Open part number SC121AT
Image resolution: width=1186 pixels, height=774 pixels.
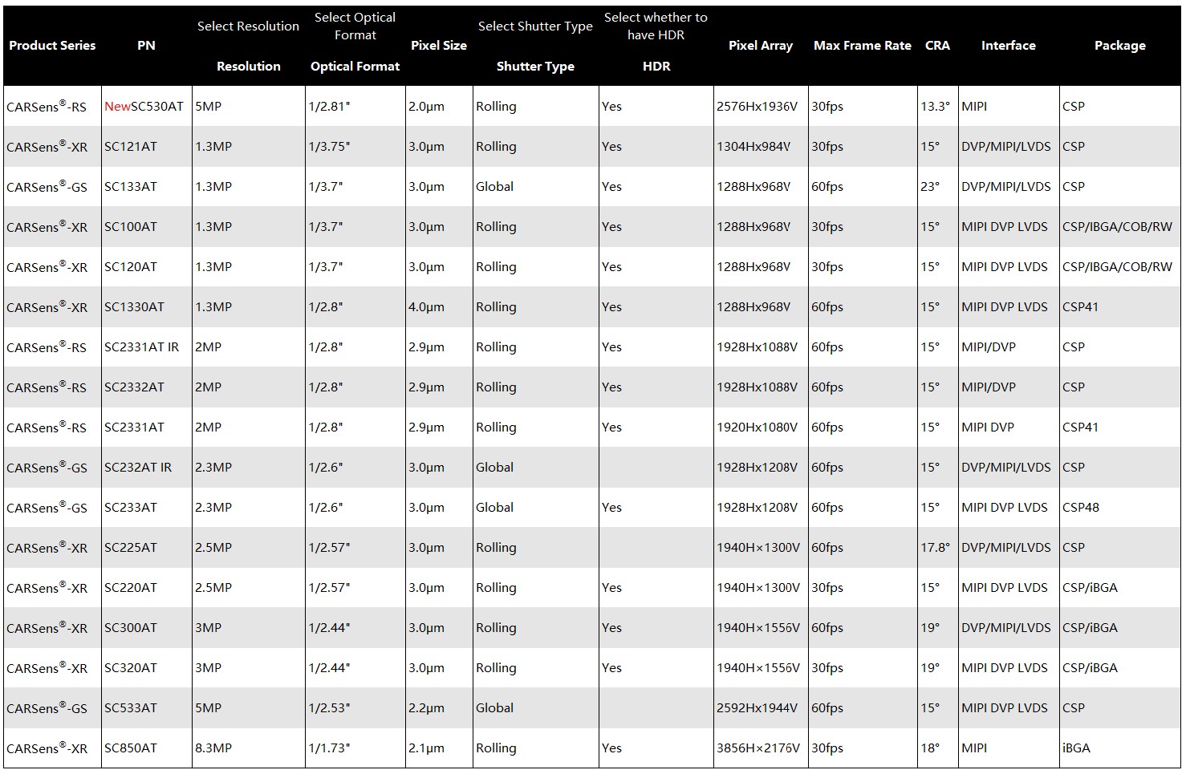click(131, 146)
